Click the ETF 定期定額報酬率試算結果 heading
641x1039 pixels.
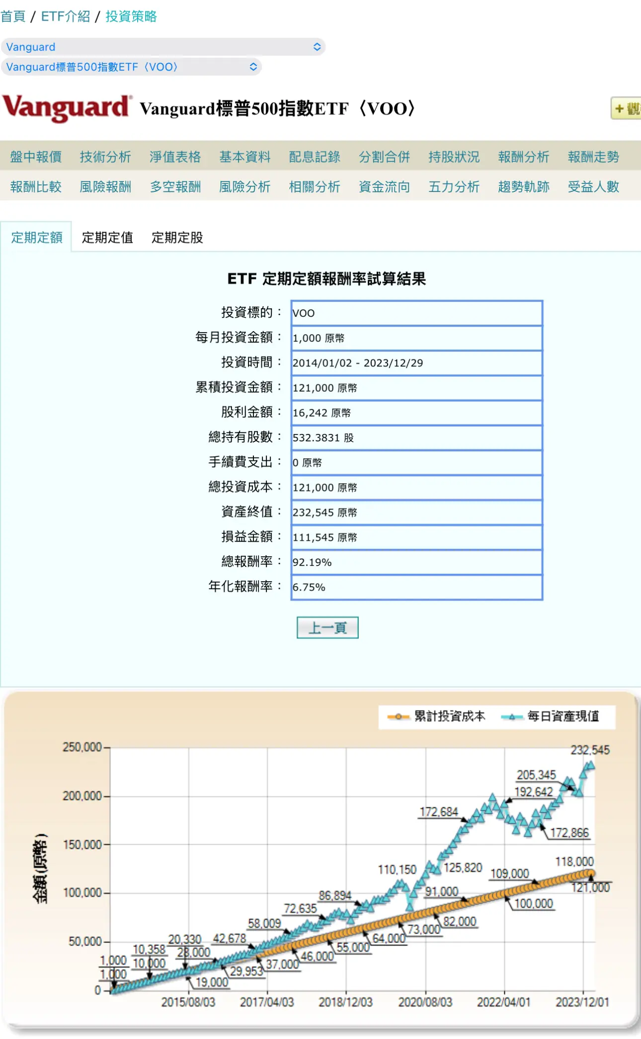[326, 279]
